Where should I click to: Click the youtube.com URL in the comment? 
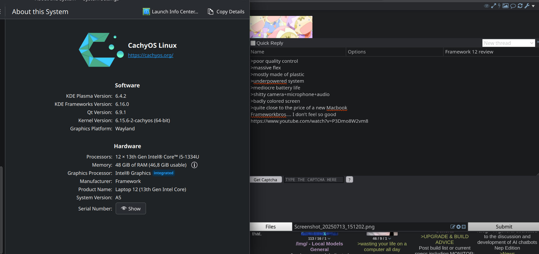[x=309, y=121]
